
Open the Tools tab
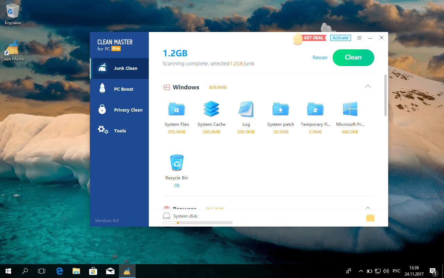(x=119, y=131)
